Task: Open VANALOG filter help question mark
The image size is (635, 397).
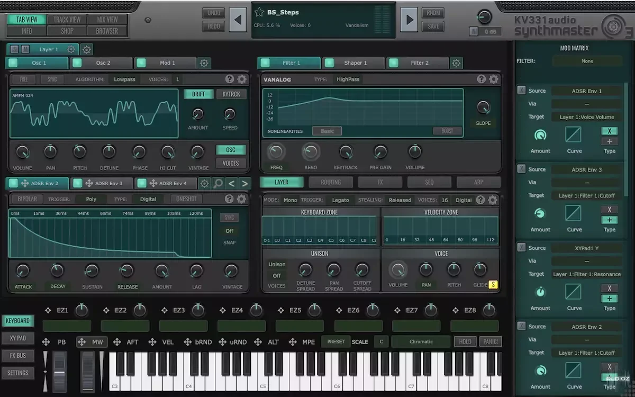Action: point(482,79)
